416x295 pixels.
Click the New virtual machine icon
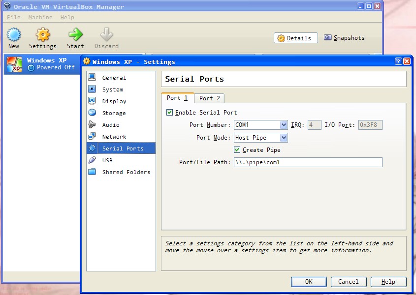click(13, 34)
